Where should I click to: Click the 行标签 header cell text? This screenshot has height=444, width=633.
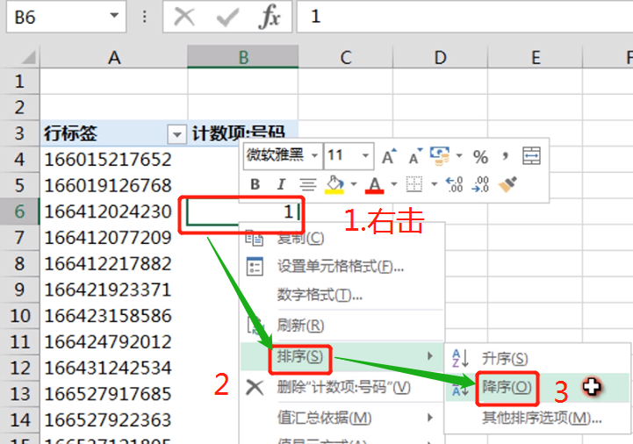(70, 133)
